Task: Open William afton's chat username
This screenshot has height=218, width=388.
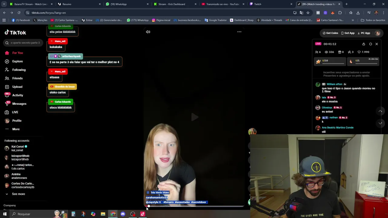Action: pyautogui.click(x=334, y=84)
